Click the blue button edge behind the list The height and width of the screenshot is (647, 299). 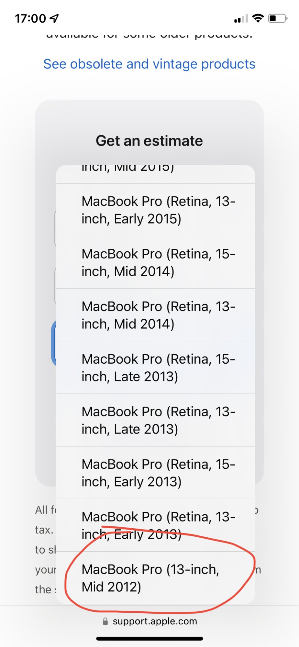point(53,343)
